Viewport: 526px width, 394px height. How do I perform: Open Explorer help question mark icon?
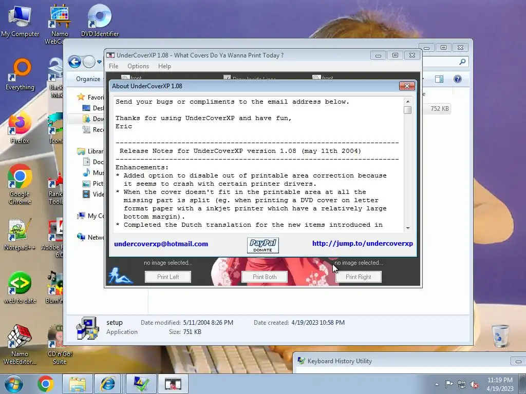(458, 78)
